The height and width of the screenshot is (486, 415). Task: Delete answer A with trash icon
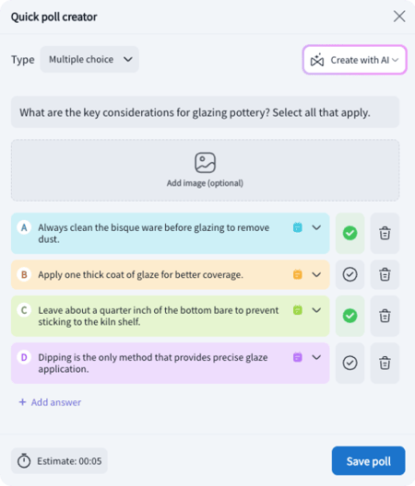(385, 233)
